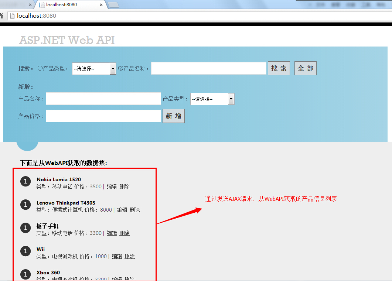The height and width of the screenshot is (281, 392).
Task: Click the Xbox 360 product name
Action: [x=48, y=273]
